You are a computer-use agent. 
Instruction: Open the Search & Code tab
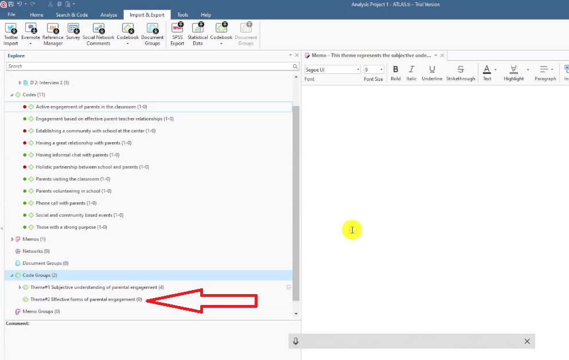coord(72,15)
